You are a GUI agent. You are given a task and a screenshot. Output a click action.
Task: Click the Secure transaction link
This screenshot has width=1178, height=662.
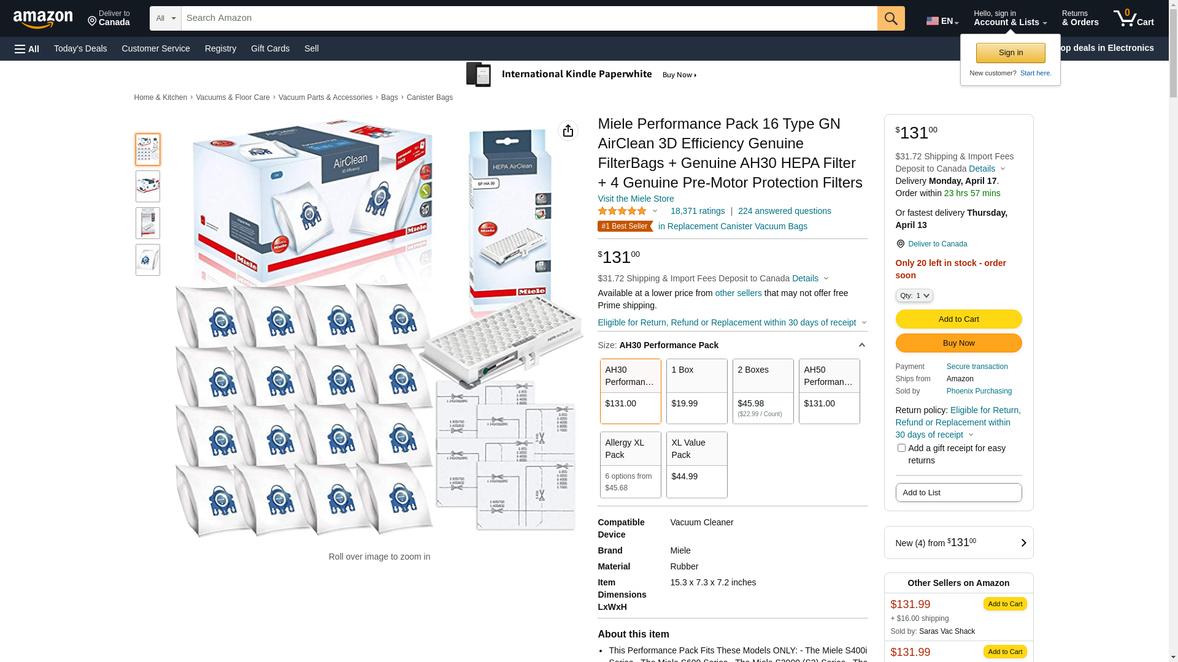pyautogui.click(x=977, y=367)
